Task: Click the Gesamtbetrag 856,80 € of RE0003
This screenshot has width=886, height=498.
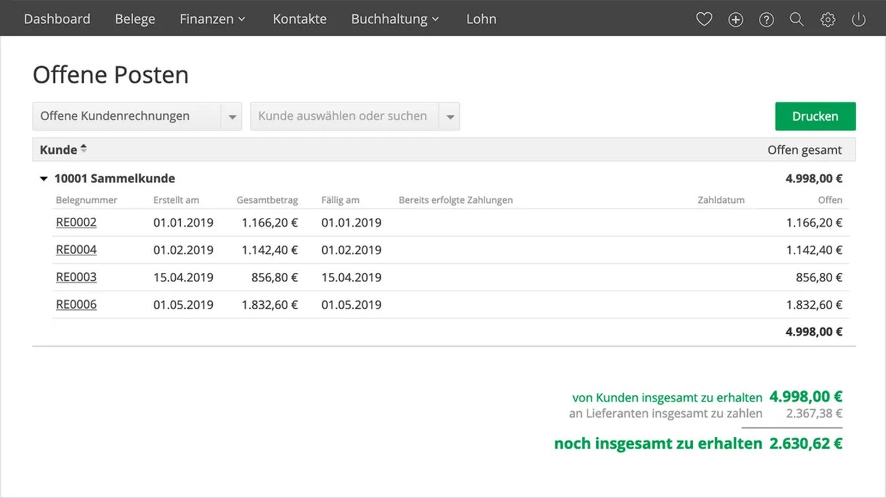Action: pyautogui.click(x=275, y=277)
